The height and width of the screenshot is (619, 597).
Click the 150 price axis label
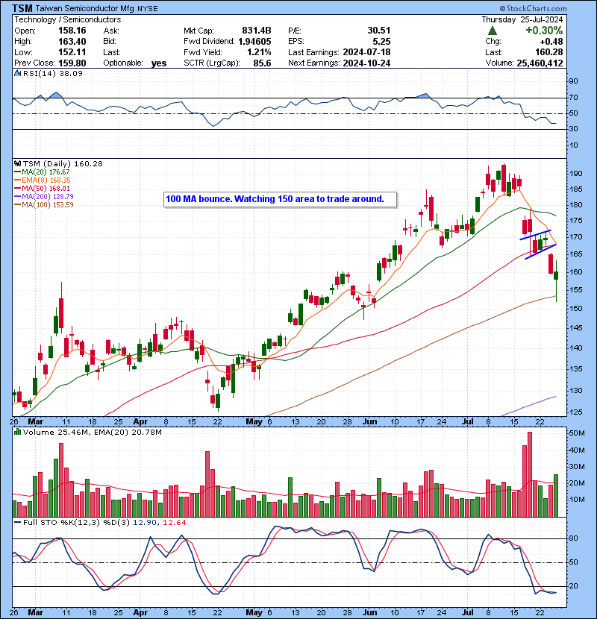pyautogui.click(x=576, y=308)
